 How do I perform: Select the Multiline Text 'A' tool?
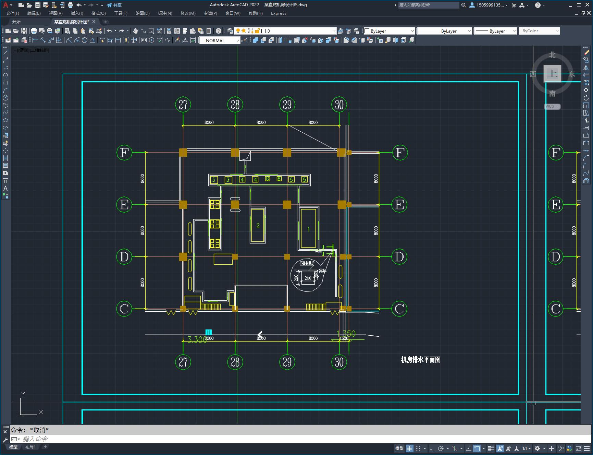coord(5,188)
